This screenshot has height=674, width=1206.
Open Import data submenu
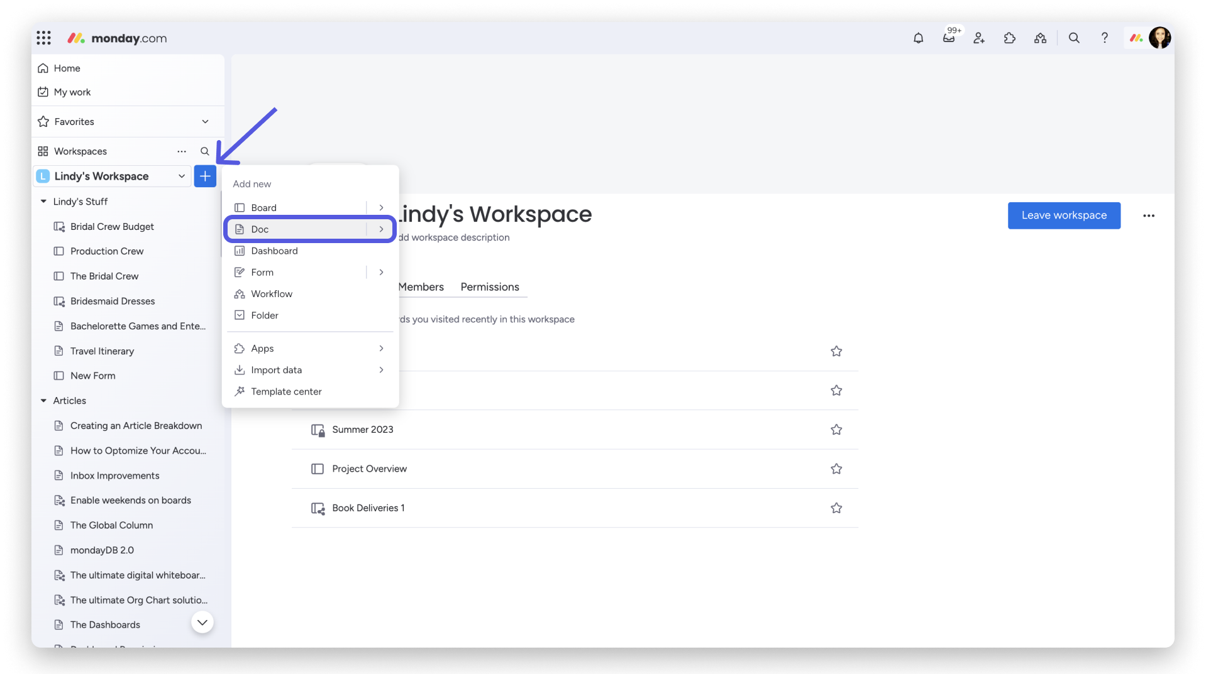(x=310, y=370)
